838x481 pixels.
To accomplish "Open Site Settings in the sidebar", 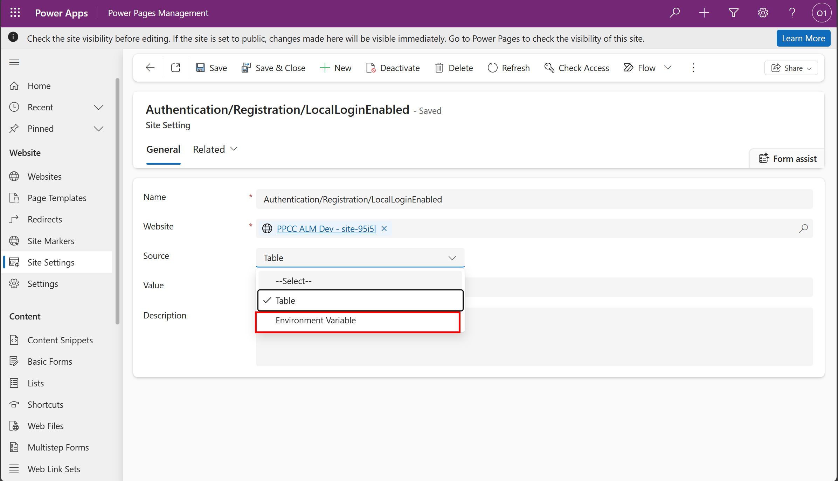I will pyautogui.click(x=51, y=262).
